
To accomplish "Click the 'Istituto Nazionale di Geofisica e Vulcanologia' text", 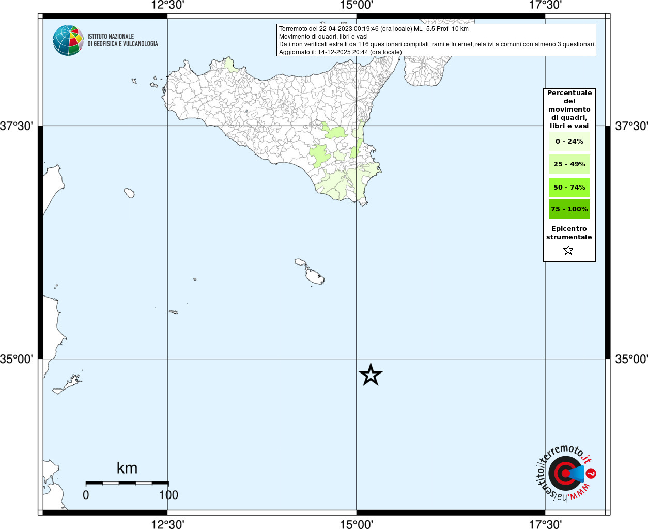I will point(122,40).
